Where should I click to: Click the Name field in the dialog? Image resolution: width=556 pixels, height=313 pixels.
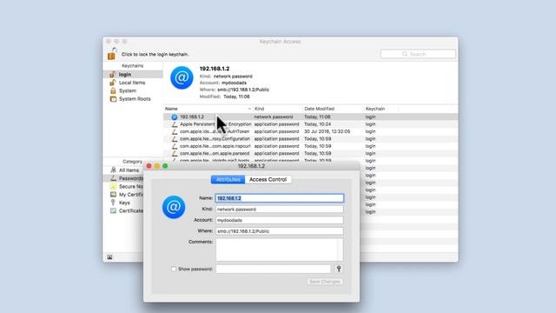280,198
